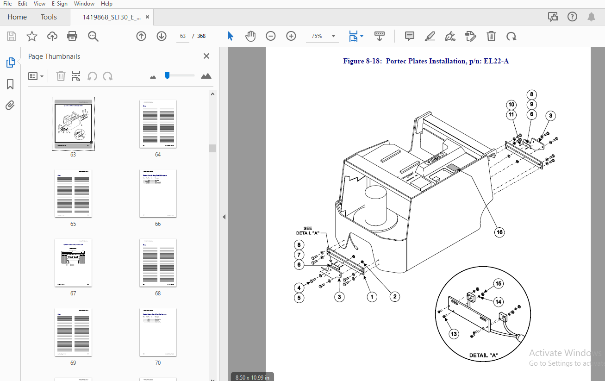The height and width of the screenshot is (381, 605).
Task: Select page 66 thumbnail
Action: pyautogui.click(x=158, y=193)
